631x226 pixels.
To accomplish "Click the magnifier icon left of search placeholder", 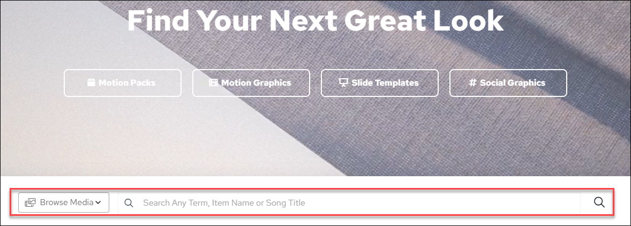I will [x=129, y=203].
